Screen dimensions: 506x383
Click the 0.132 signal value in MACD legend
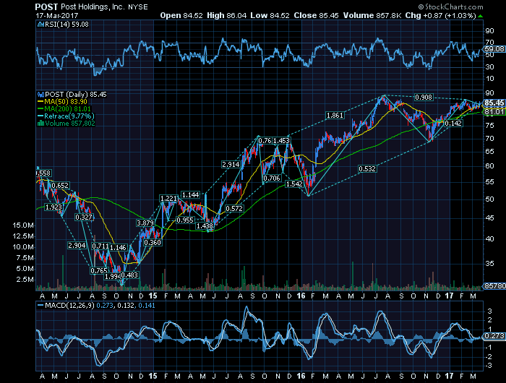126,306
